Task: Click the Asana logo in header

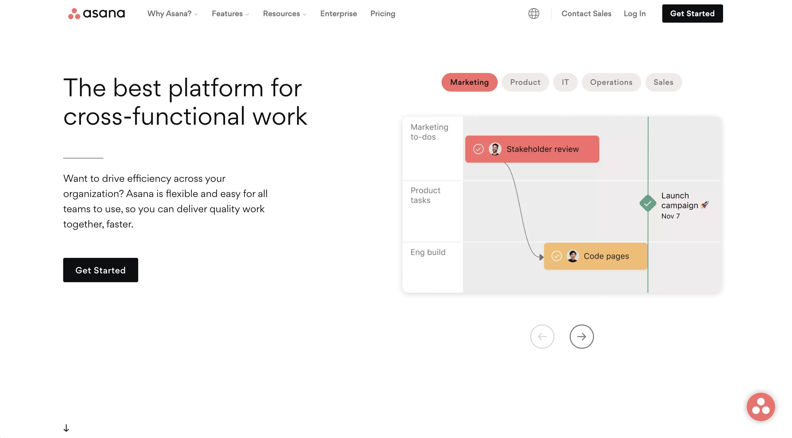Action: tap(96, 14)
